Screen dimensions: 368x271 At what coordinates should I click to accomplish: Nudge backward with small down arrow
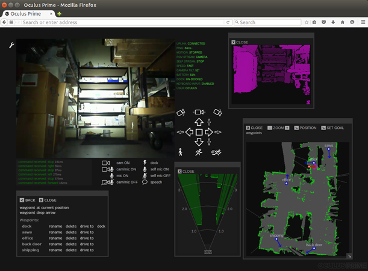[x=209, y=142]
